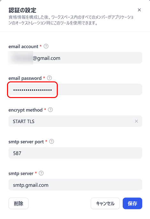The image size is (150, 219).
Task: Click the 削除 delete button
Action: (x=19, y=203)
